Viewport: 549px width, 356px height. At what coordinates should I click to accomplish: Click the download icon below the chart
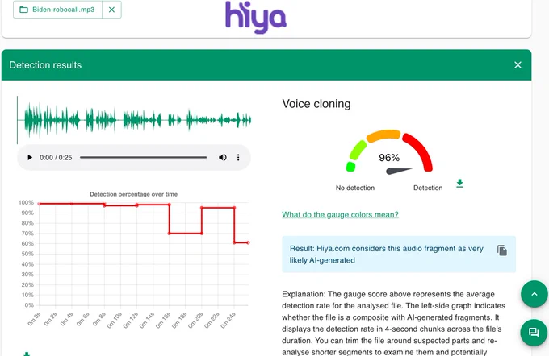pyautogui.click(x=27, y=354)
